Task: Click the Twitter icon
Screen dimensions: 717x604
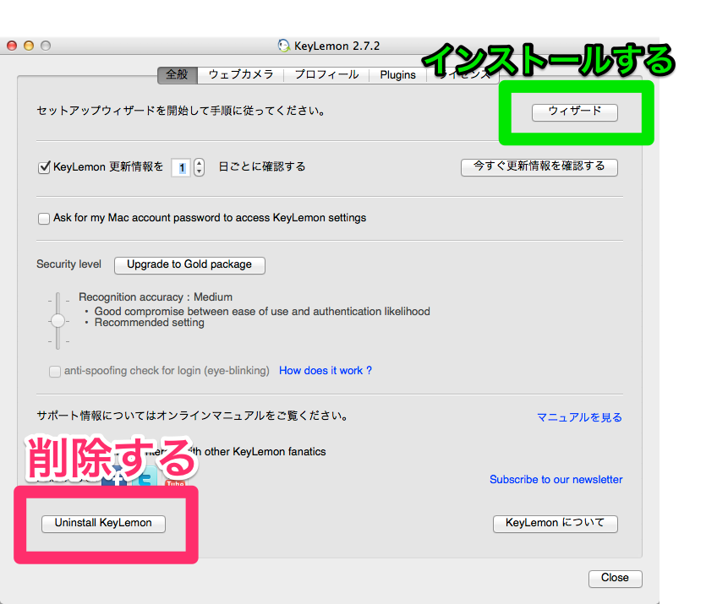Action: point(145,477)
